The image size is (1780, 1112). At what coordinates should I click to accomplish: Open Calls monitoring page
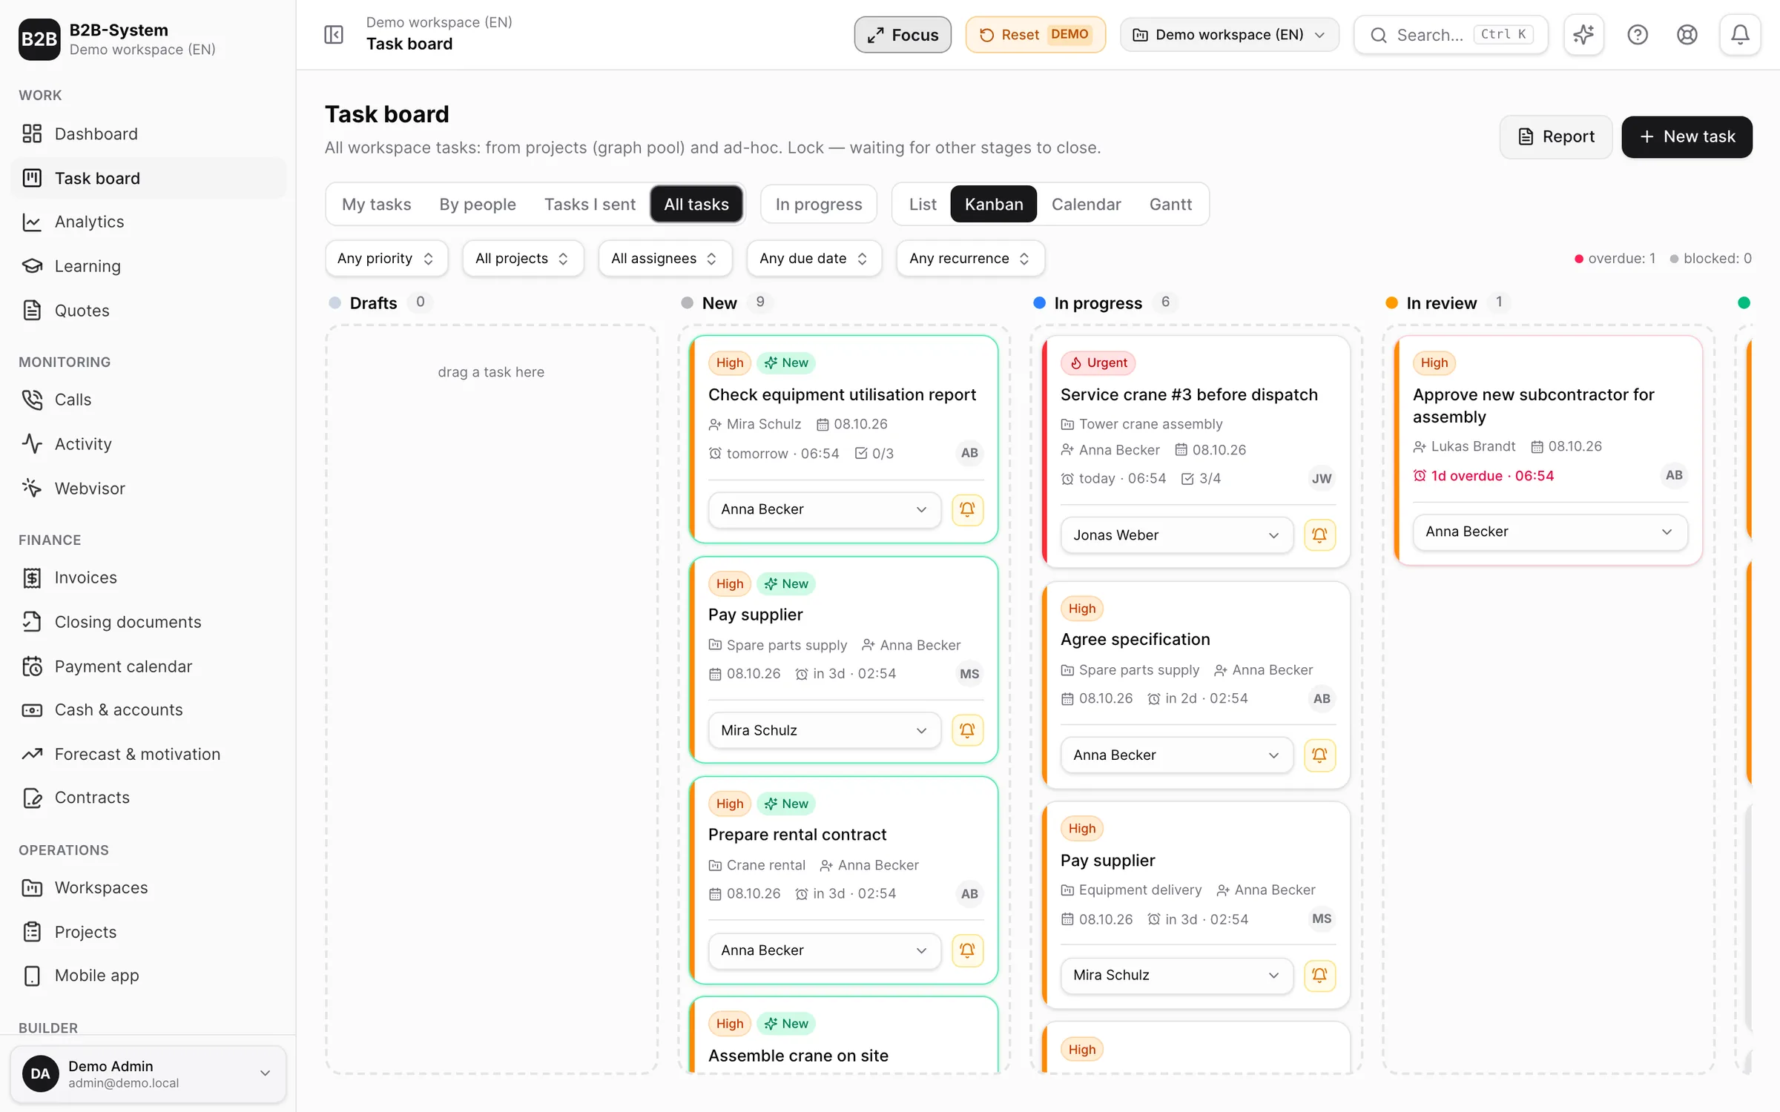[x=148, y=400]
